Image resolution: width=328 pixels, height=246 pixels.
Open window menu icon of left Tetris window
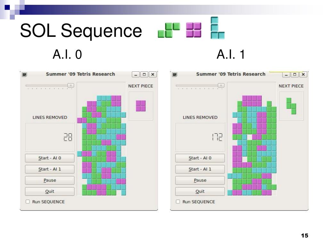click(24, 74)
